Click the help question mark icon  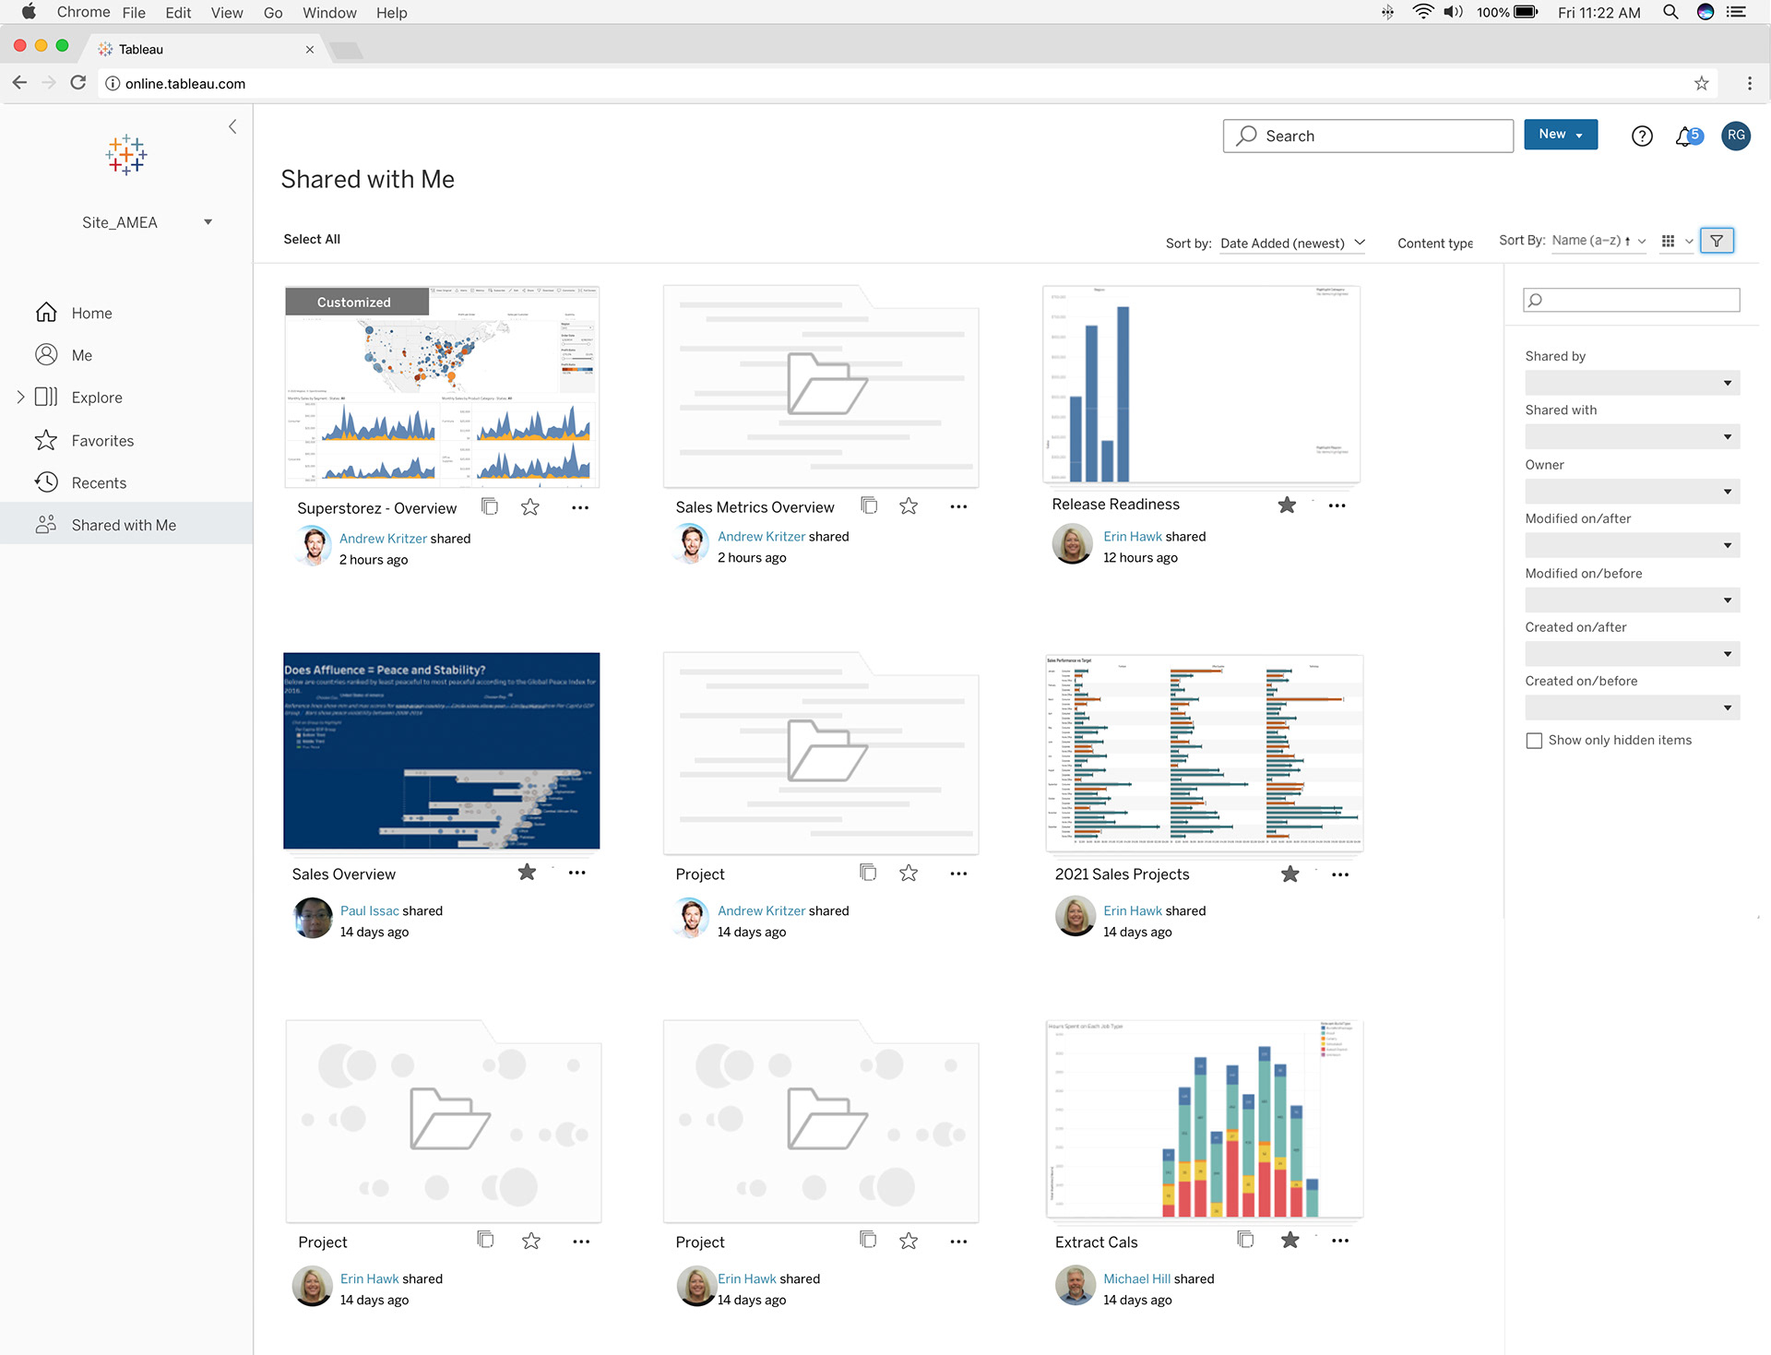[x=1641, y=137]
